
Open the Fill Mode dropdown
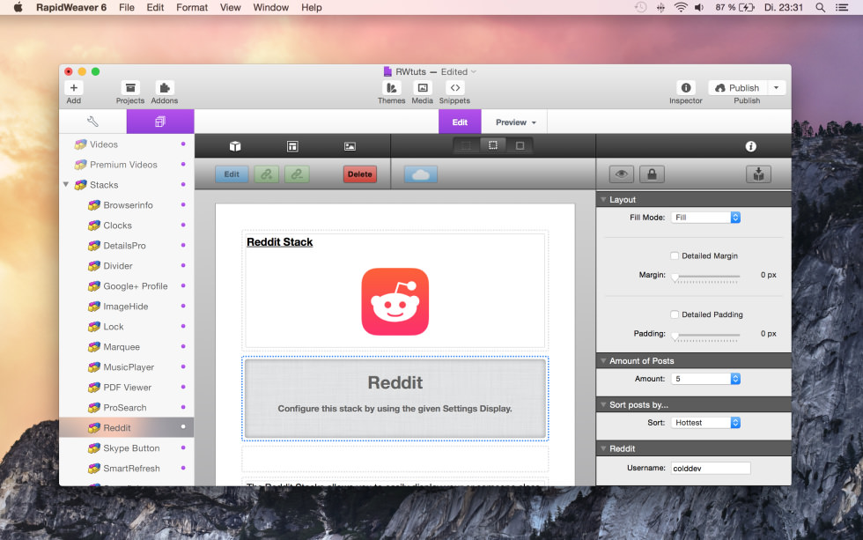pos(705,218)
